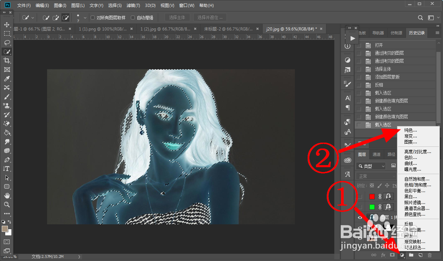Show the green color fill layer
The width and height of the screenshot is (443, 261).
(x=360, y=207)
